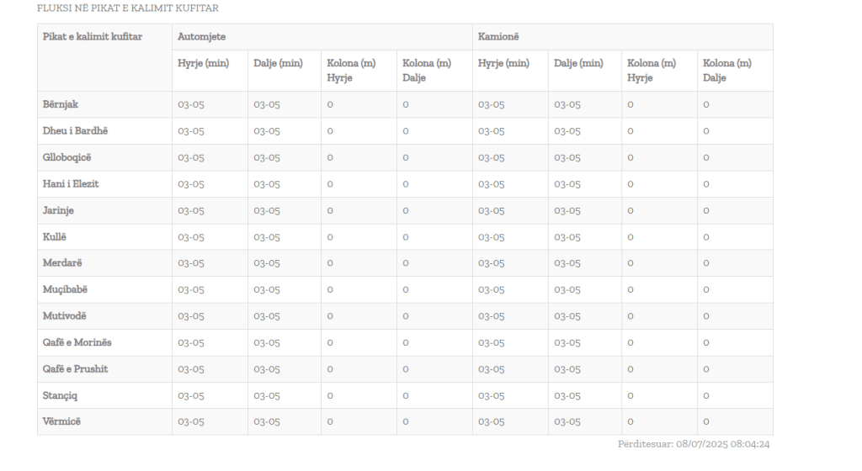Click the Jarinje border crossing name

point(58,210)
